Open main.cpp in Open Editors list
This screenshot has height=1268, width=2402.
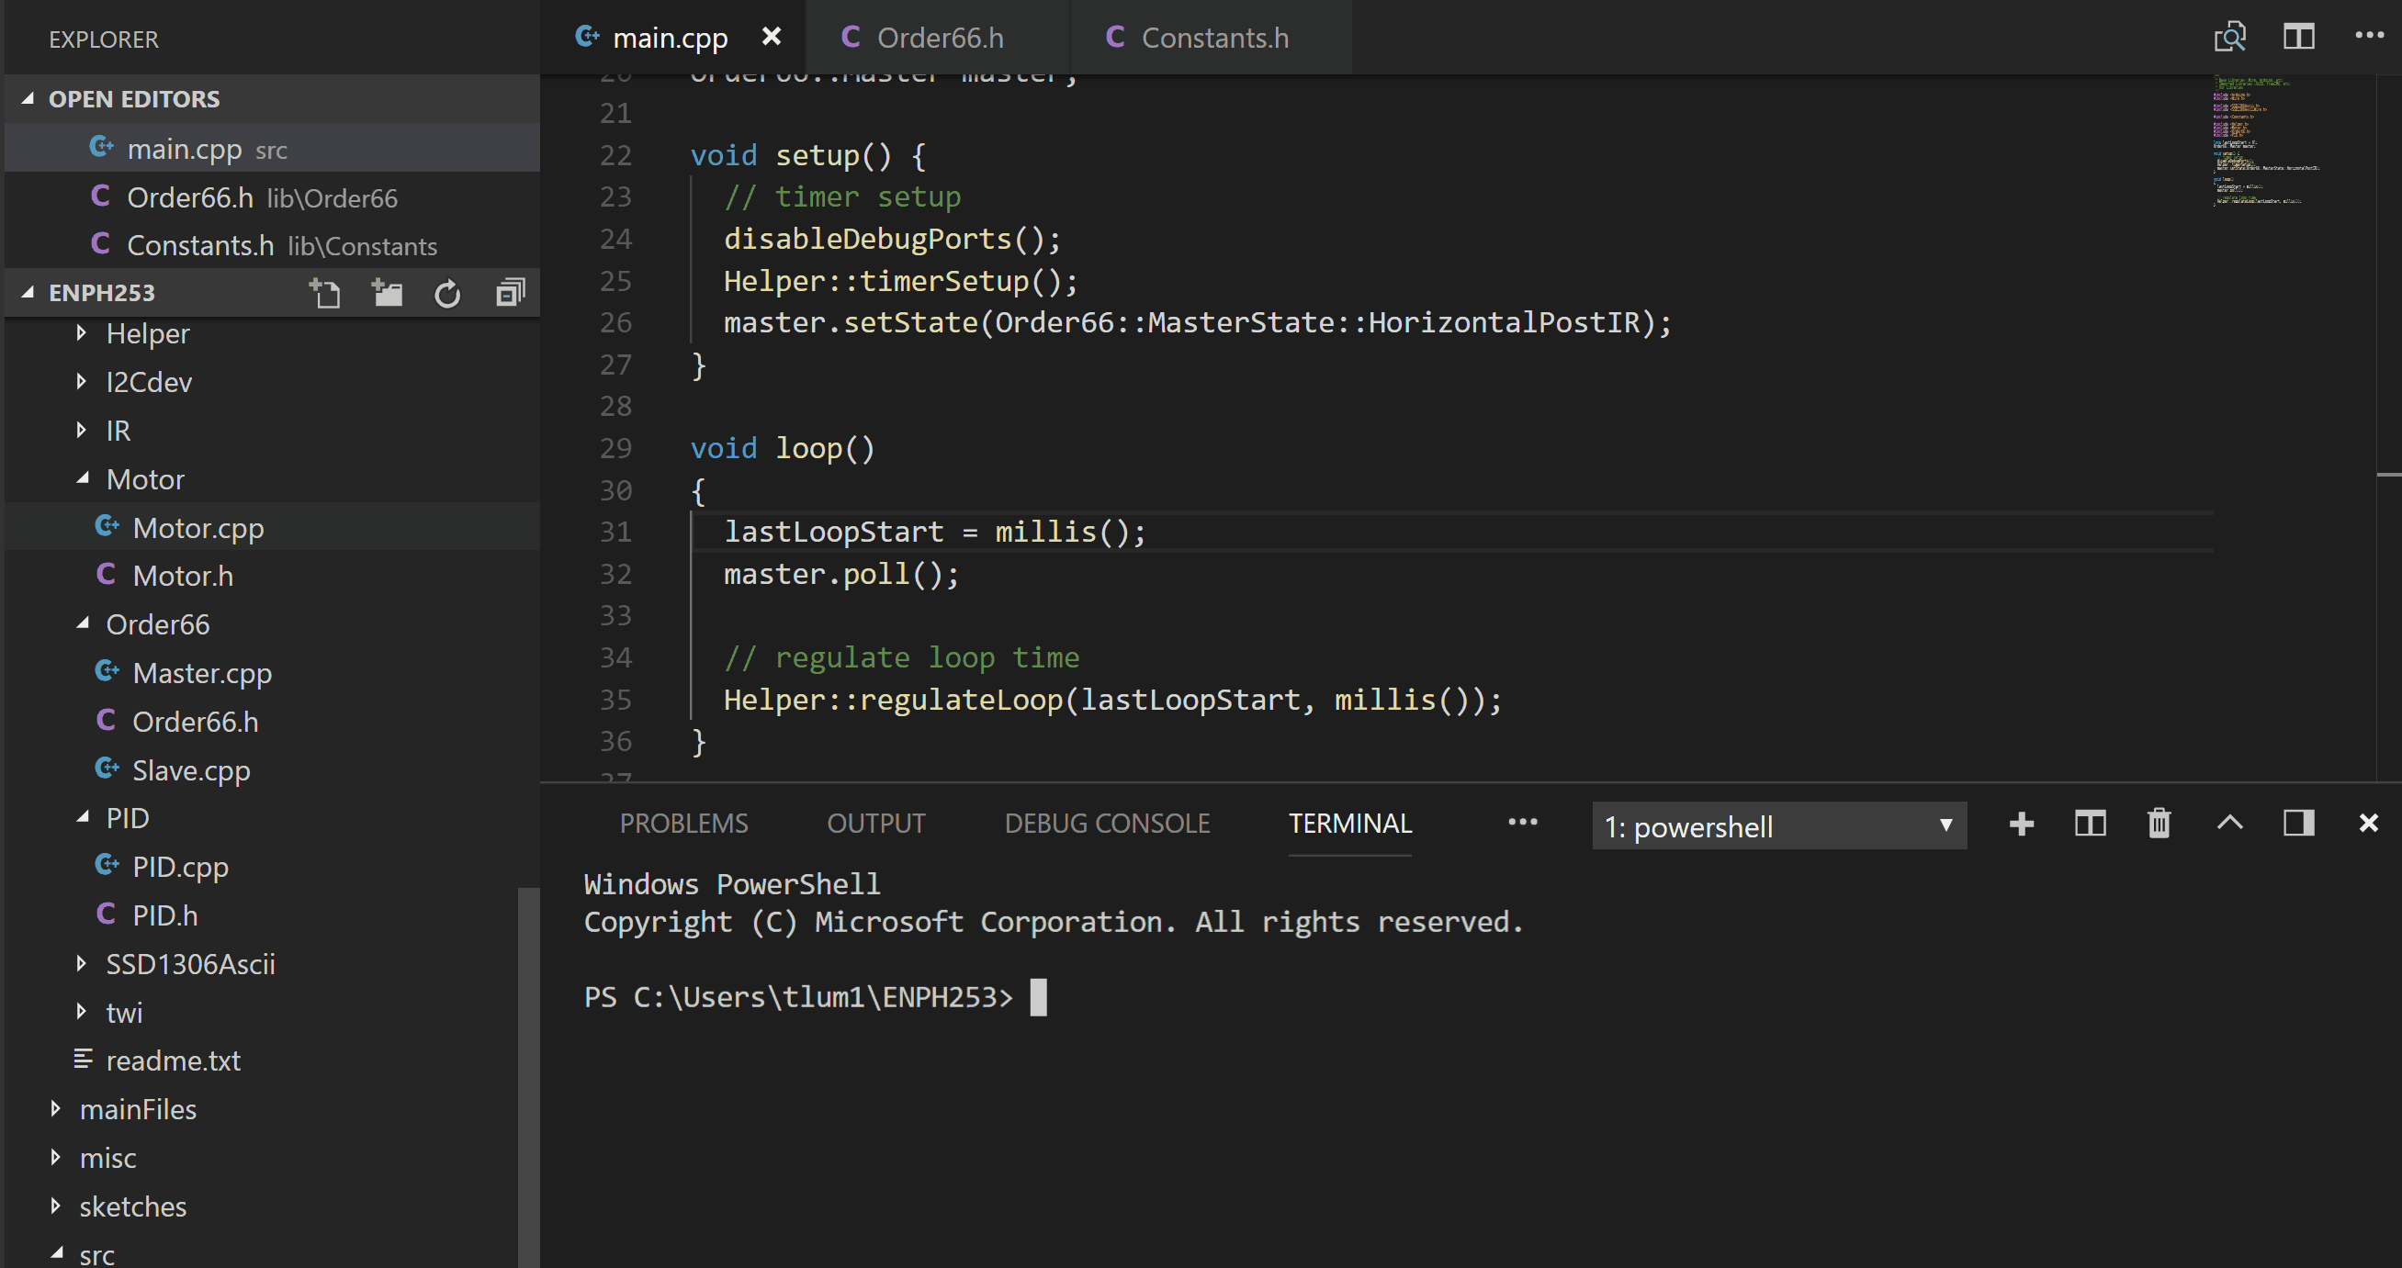272,148
